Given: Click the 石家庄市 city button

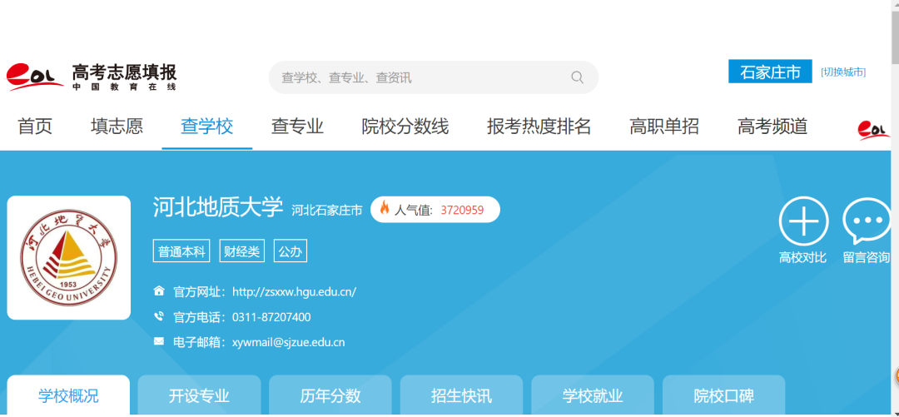Looking at the screenshot, I should 770,72.
